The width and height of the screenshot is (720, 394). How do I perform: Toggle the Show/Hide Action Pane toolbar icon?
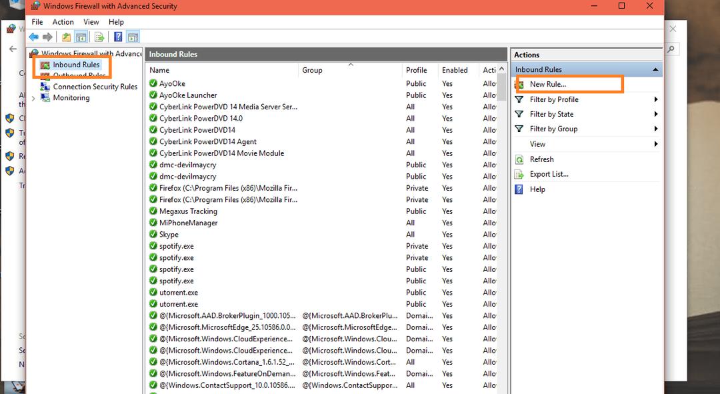(x=133, y=37)
